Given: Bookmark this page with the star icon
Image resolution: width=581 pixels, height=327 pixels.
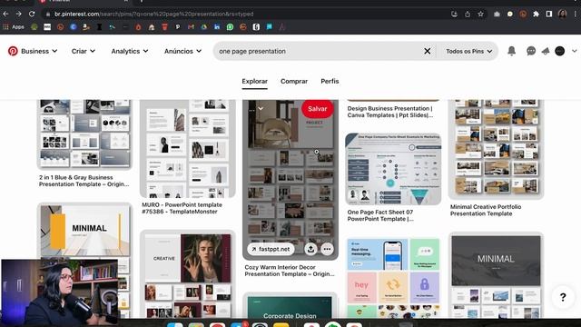Looking at the screenshot, I should [x=480, y=15].
